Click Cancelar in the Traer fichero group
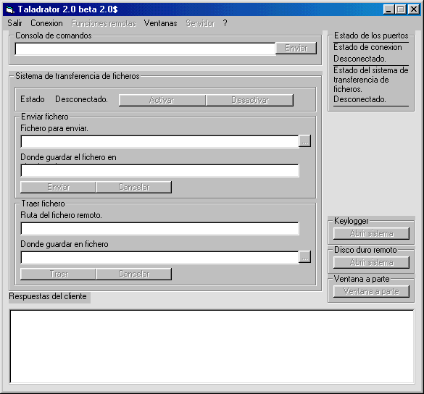The image size is (424, 394). click(133, 274)
